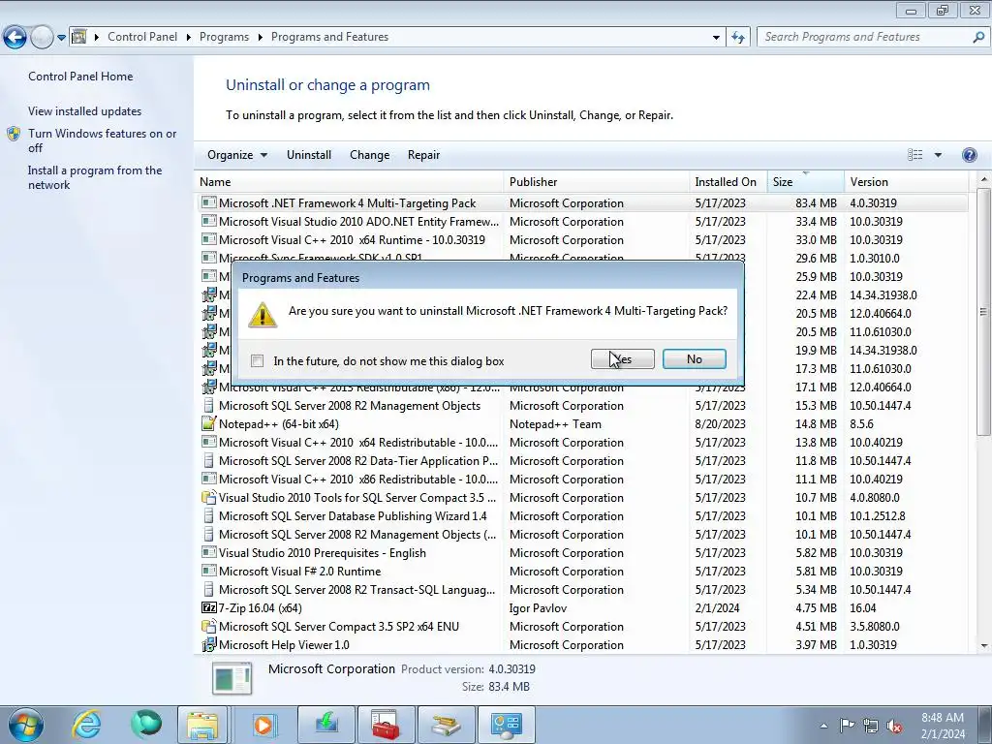The width and height of the screenshot is (992, 744).
Task: Launch Internet Explorer from taskbar
Action: point(86,725)
